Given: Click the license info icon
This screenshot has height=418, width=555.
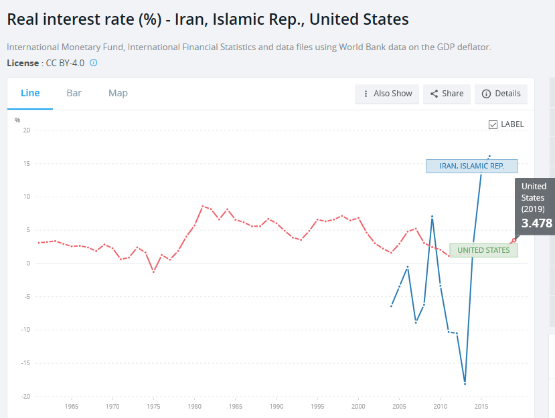Looking at the screenshot, I should 94,63.
